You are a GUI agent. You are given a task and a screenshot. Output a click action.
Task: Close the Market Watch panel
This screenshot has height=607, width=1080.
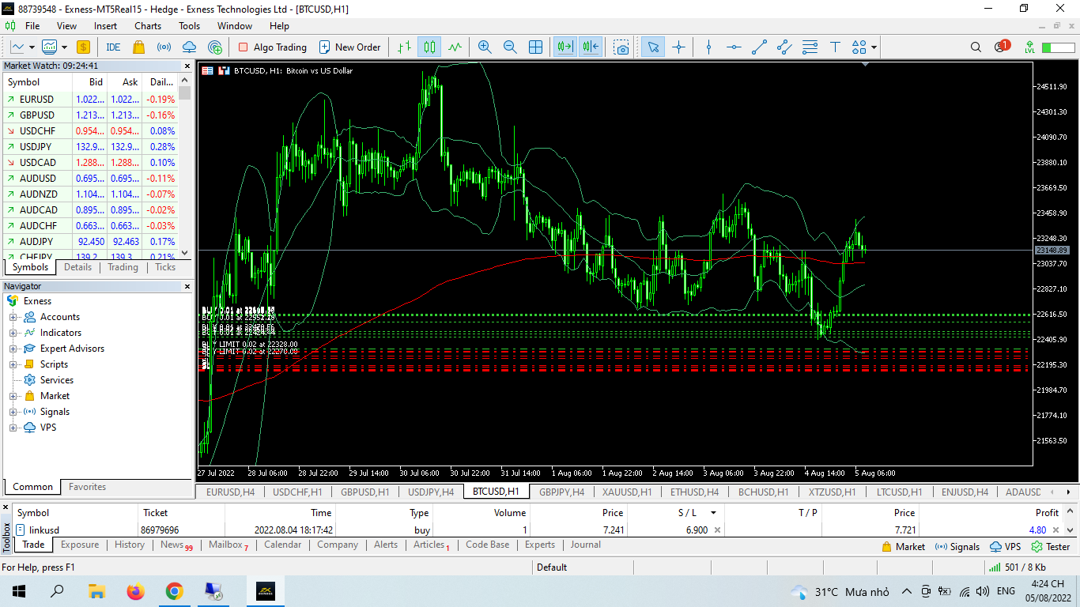coord(187,66)
